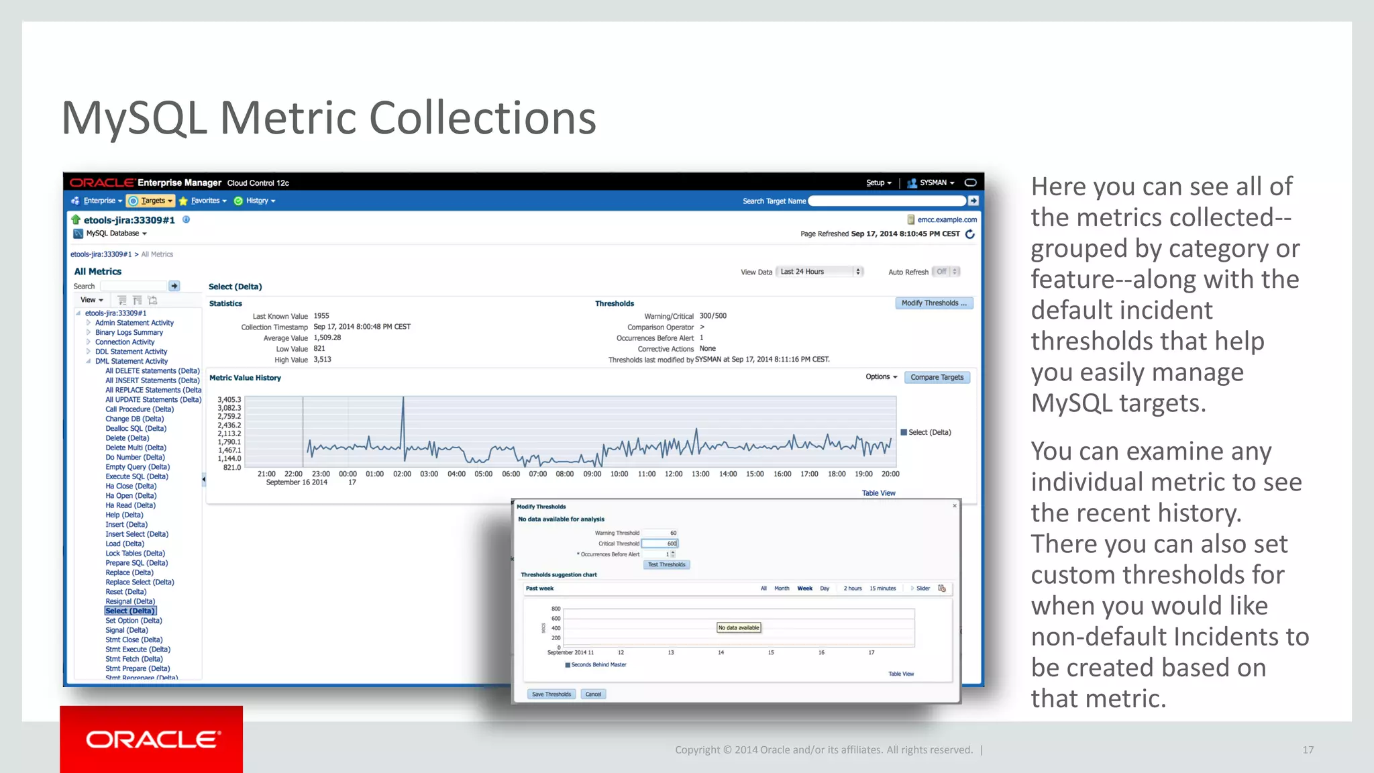The width and height of the screenshot is (1374, 773).
Task: Open the Options dropdown above the chart
Action: coord(881,377)
